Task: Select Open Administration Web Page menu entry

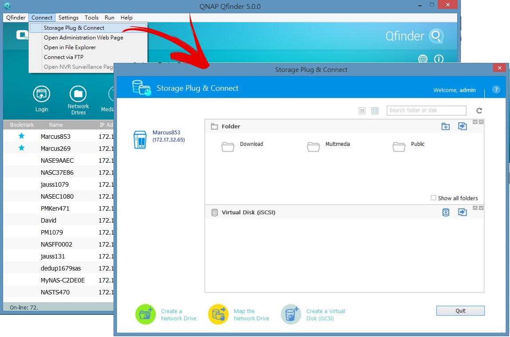Action: [83, 38]
